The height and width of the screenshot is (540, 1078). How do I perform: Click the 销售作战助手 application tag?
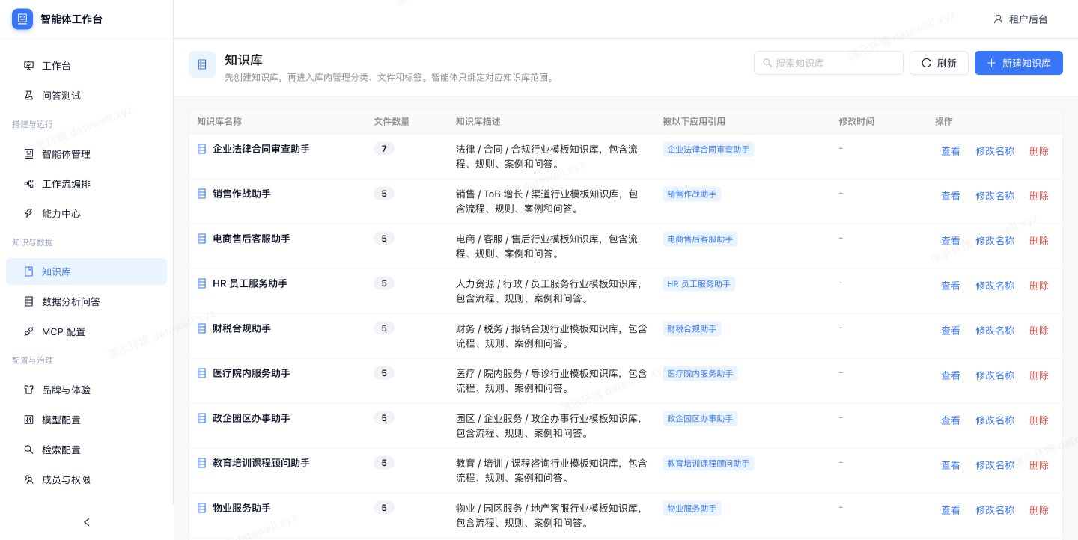click(x=692, y=194)
